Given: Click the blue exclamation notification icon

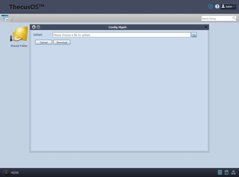Looking at the screenshot, I should [x=210, y=6].
